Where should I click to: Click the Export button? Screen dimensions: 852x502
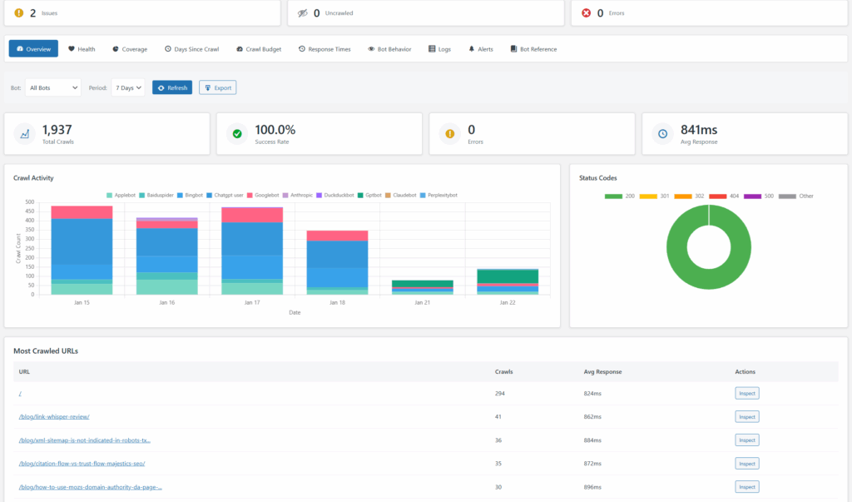(217, 87)
